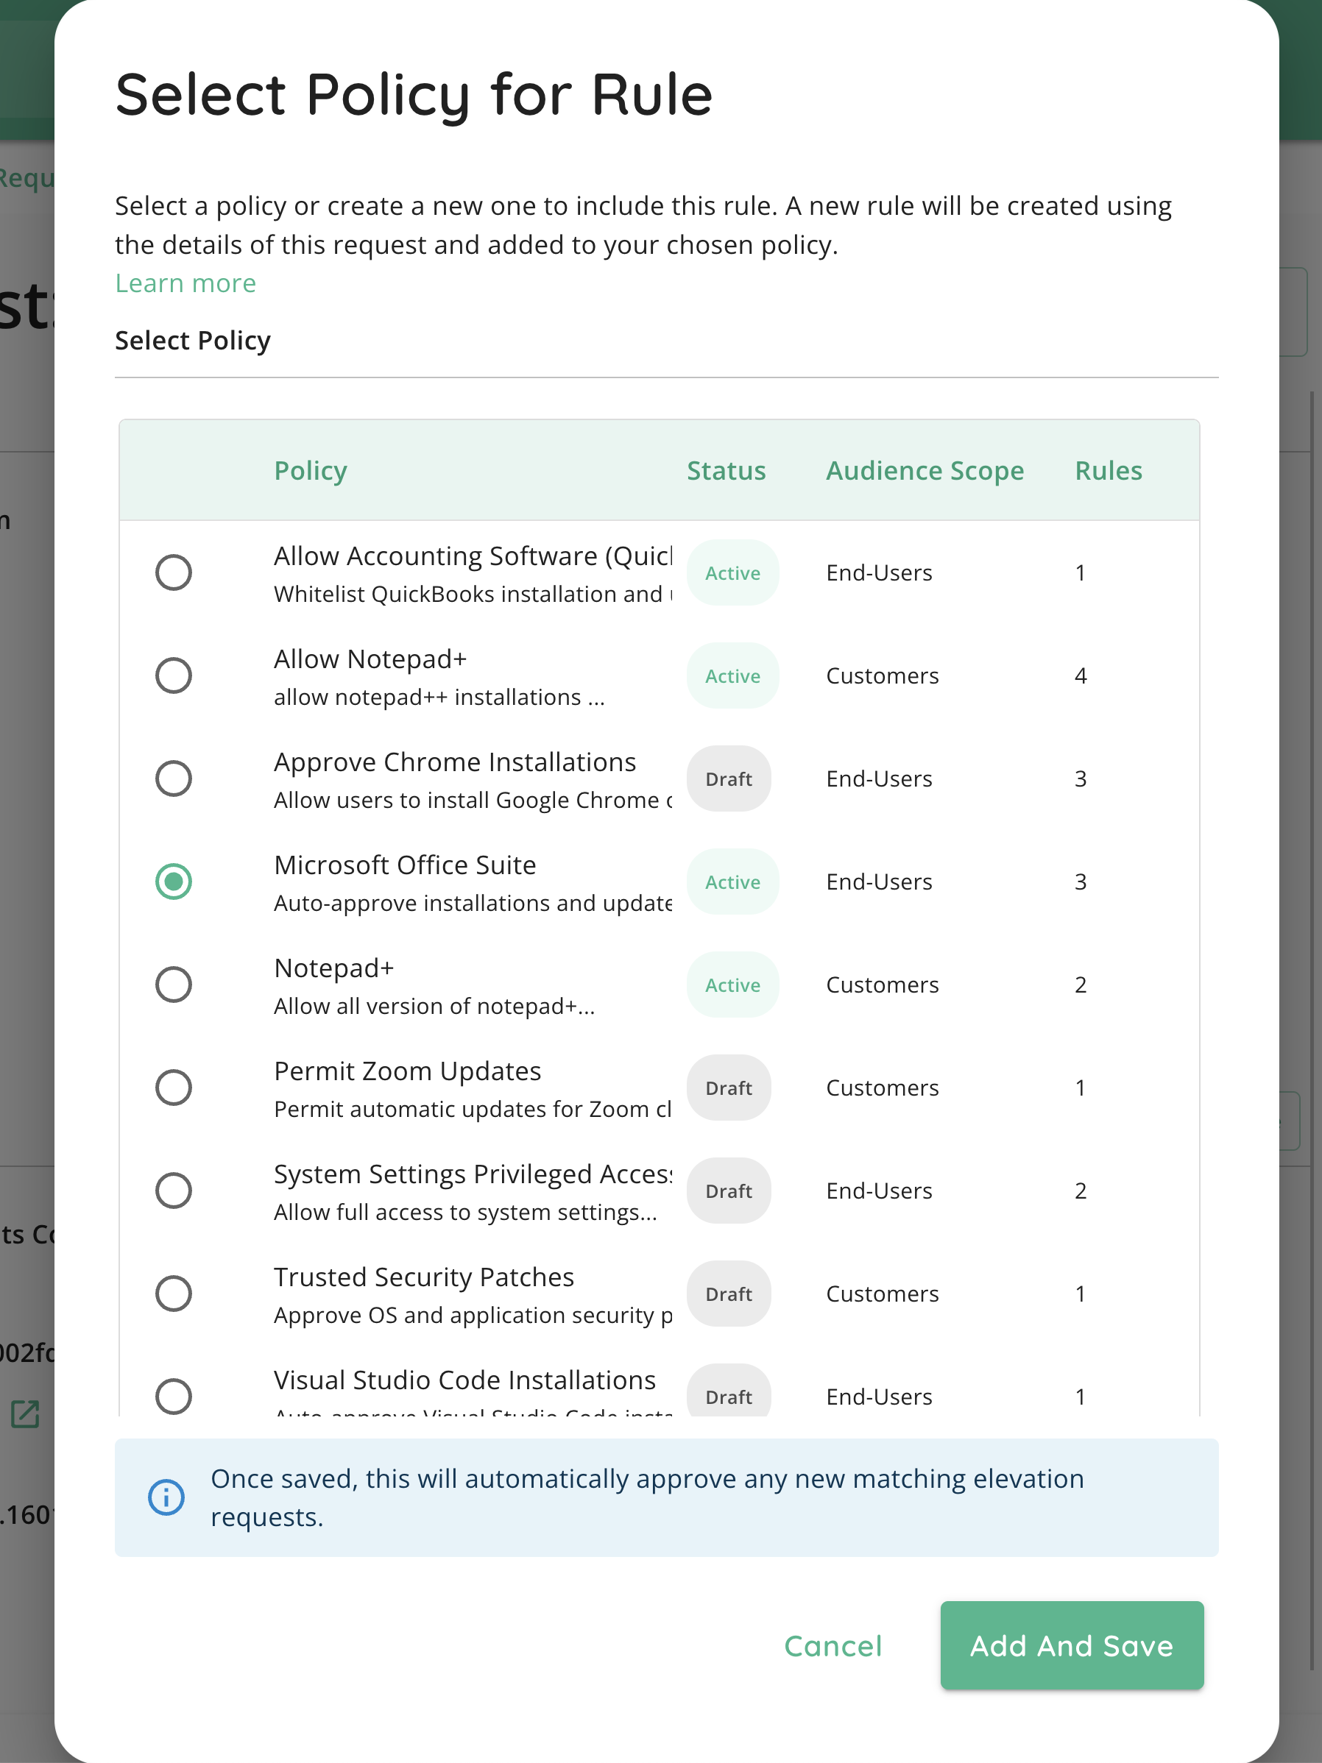Select the Allow Notepad+ policy radio button
This screenshot has width=1322, height=1763.
[x=173, y=675]
